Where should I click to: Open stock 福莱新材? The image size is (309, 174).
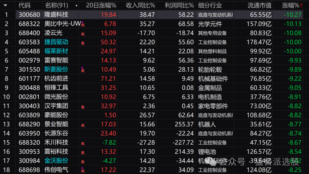[x=56, y=51]
